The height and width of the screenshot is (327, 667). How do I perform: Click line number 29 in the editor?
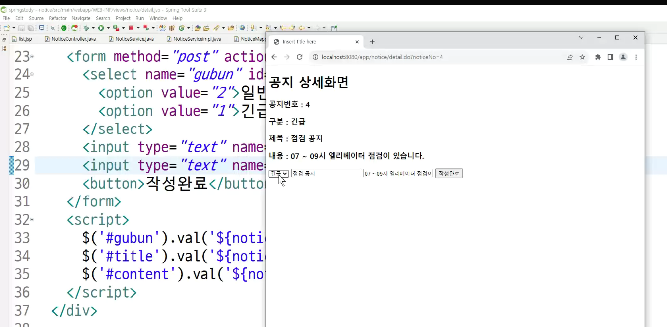tap(22, 165)
